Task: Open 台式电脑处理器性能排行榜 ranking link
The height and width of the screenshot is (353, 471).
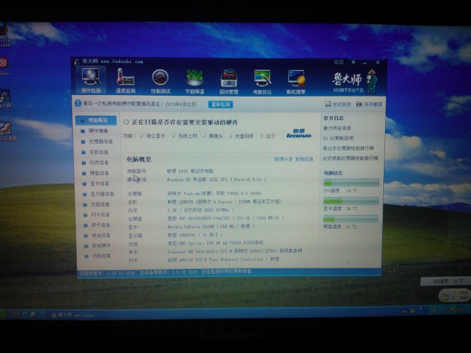Action: click(350, 158)
